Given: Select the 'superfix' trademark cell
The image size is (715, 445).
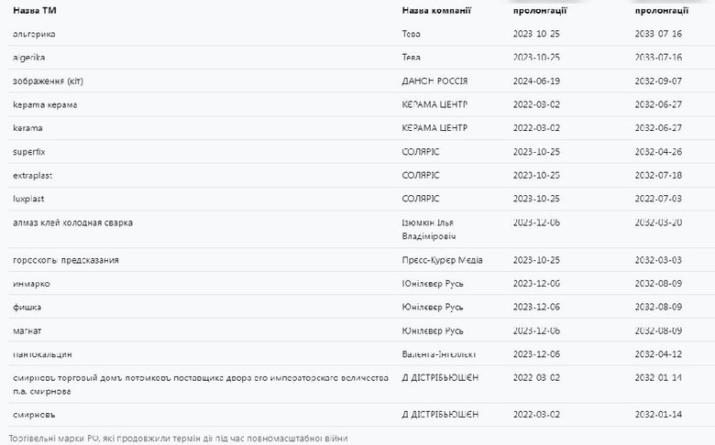Looking at the screenshot, I should point(28,152).
